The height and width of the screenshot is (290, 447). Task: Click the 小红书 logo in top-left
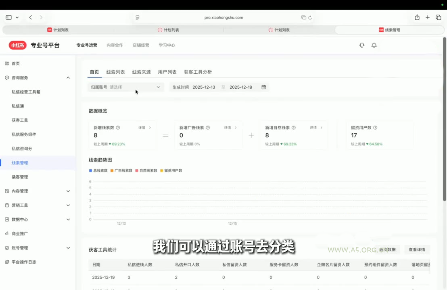[x=17, y=45]
